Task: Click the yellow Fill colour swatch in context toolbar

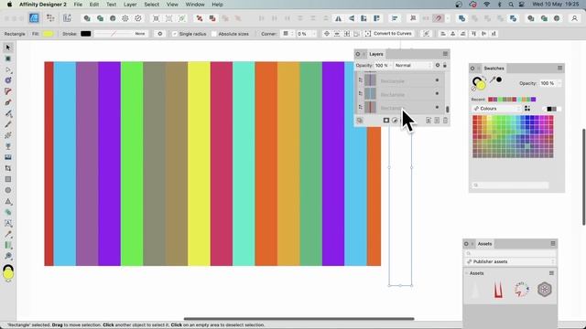Action: click(x=48, y=34)
